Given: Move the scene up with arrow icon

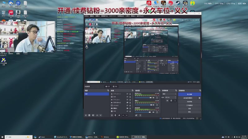Looking at the screenshot, I should coord(97,115).
